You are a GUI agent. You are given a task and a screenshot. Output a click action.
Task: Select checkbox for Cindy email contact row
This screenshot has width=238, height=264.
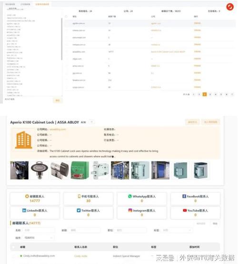13,256
